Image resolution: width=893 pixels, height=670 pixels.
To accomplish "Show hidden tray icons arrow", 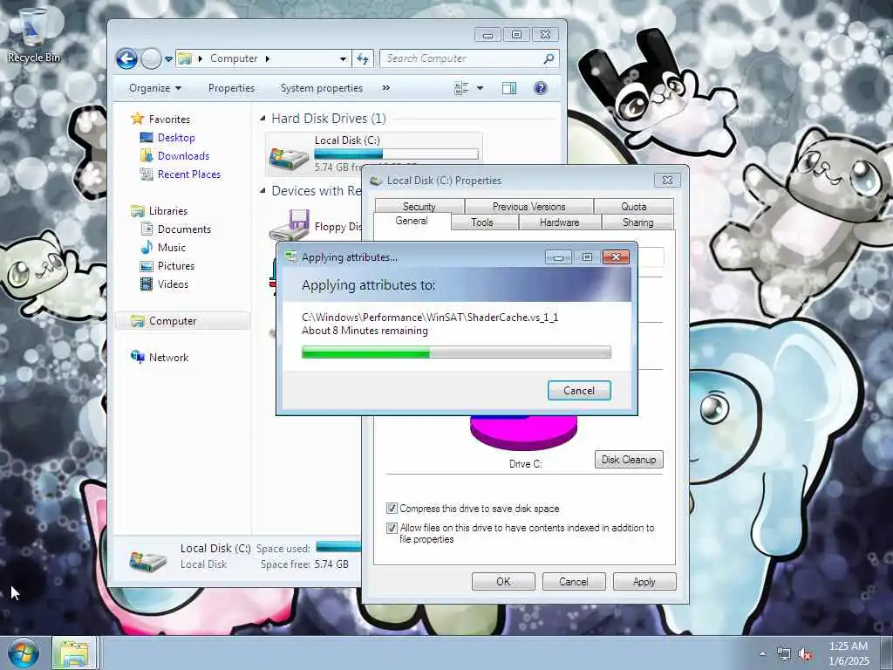I will click(762, 653).
